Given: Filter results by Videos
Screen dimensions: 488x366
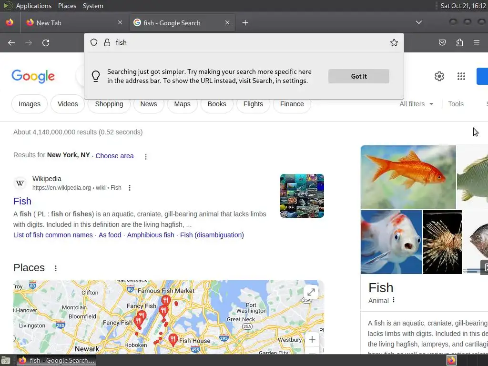Looking at the screenshot, I should coord(68,104).
